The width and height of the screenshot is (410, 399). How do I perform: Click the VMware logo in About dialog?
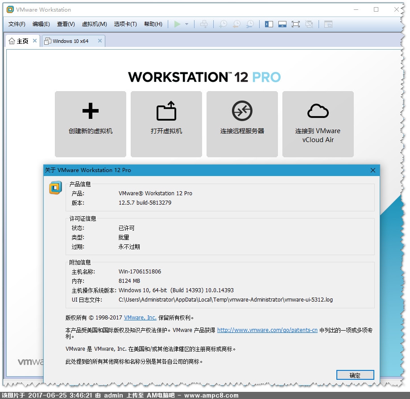click(55, 188)
